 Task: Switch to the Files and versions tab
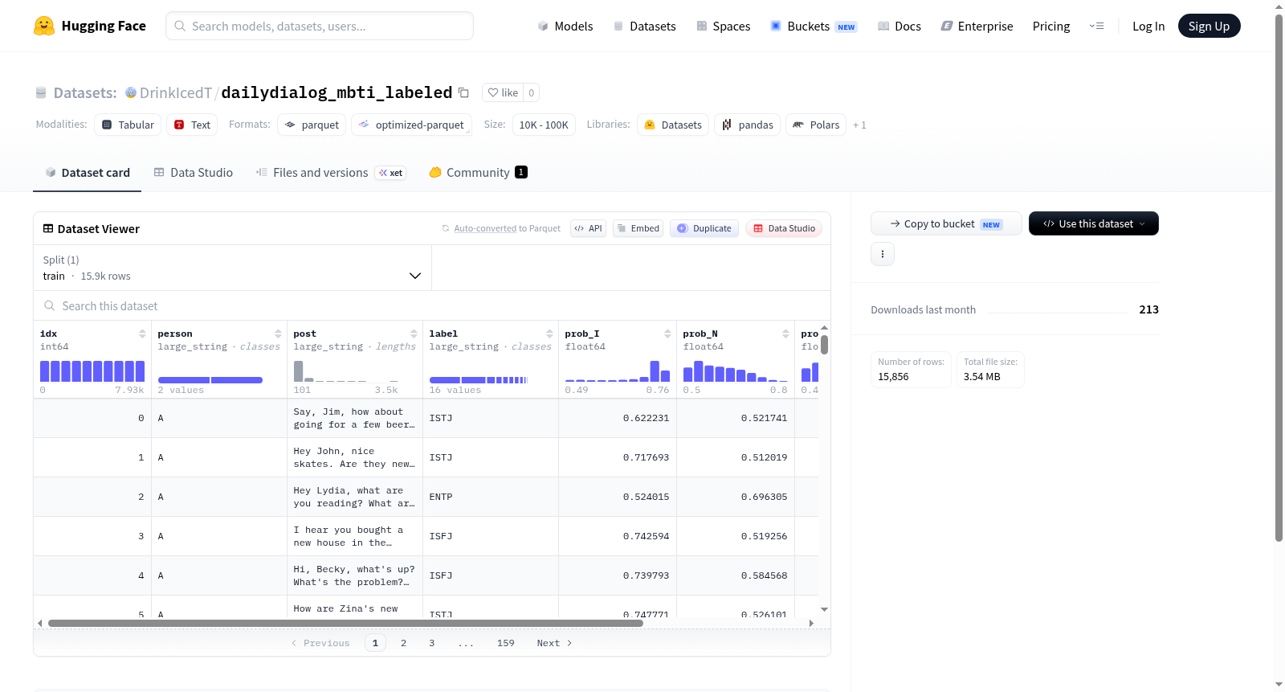pyautogui.click(x=331, y=173)
